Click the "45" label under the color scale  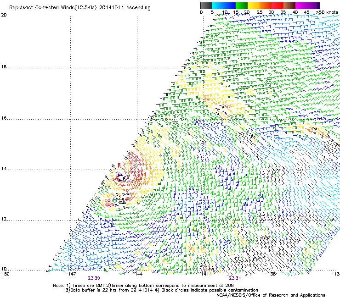306,12
